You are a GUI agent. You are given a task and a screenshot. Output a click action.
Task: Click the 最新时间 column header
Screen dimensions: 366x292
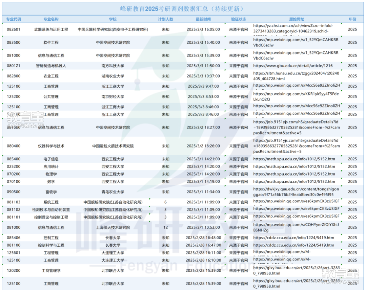coord(203,19)
